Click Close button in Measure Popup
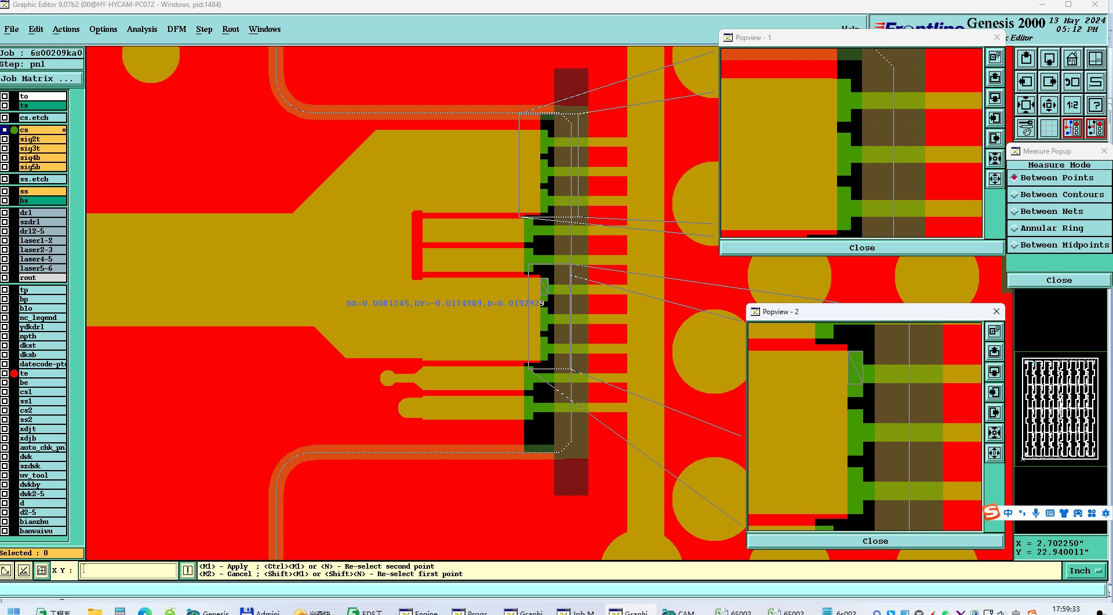1113x615 pixels. (1059, 281)
